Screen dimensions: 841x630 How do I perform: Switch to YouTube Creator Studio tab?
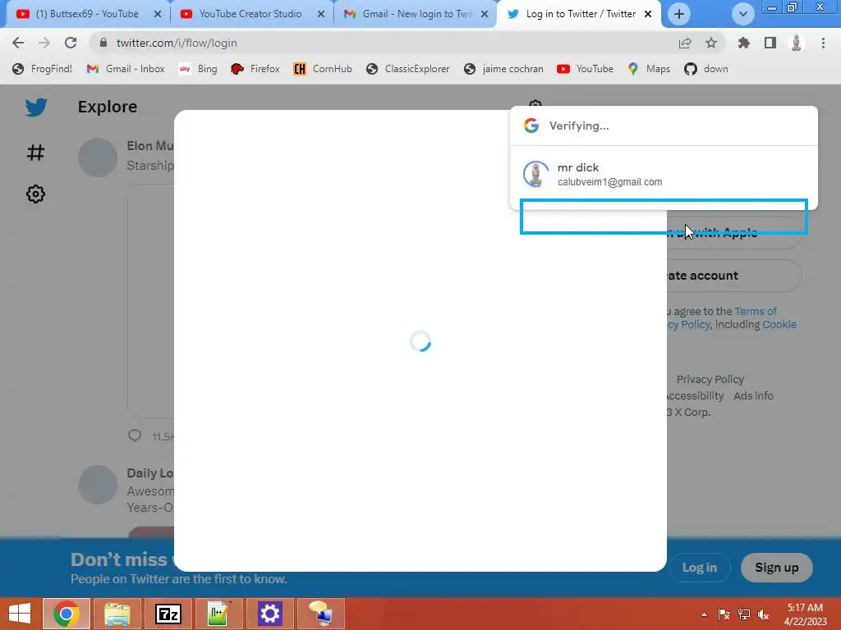tap(250, 14)
